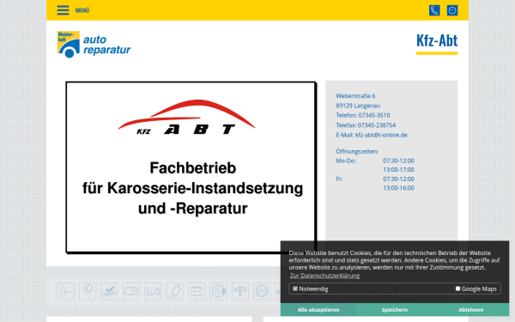515x322 pixels.
Task: Click the Kfz-Abt heading
Action: coord(437,41)
